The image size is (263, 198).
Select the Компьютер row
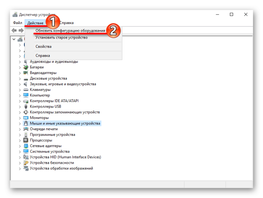point(40,95)
